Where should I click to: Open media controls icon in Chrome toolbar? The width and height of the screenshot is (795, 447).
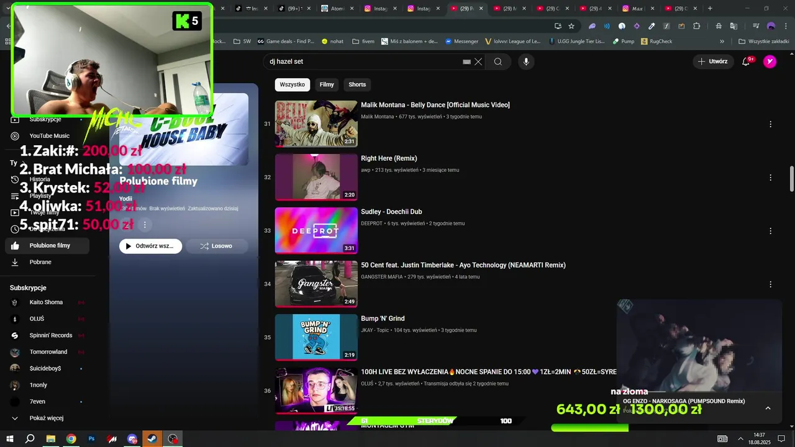pyautogui.click(x=756, y=26)
